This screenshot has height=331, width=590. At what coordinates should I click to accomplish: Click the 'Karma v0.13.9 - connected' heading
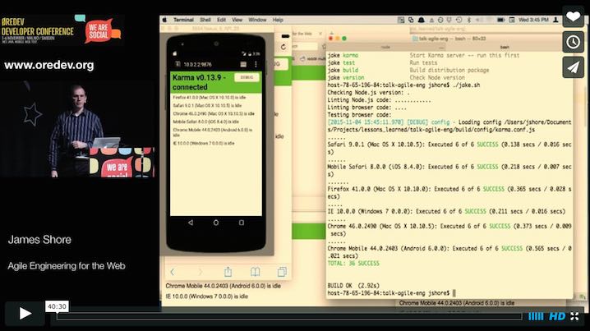coord(199,82)
